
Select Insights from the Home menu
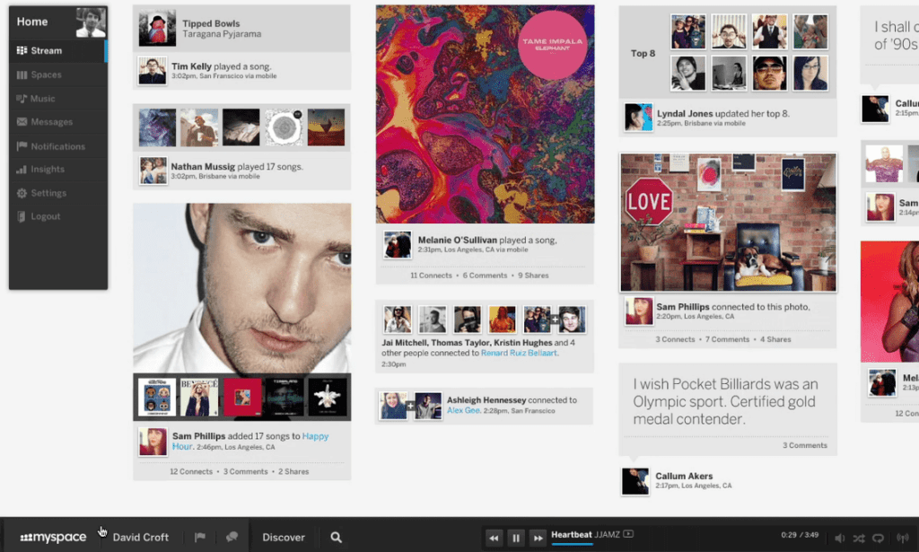48,169
